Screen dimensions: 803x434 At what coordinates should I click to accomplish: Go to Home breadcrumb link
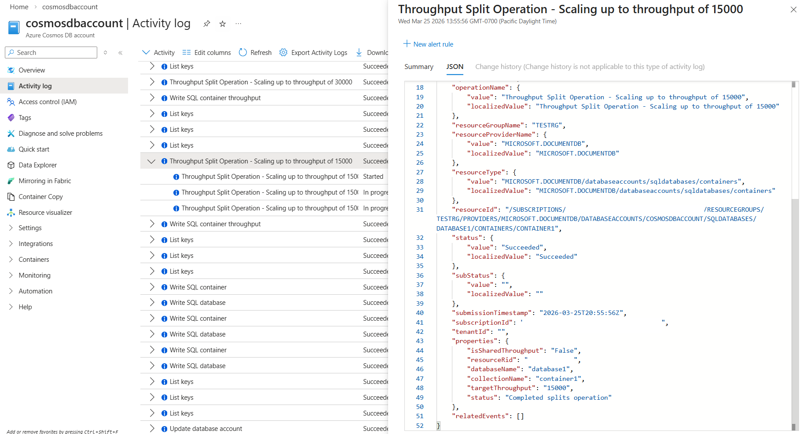click(x=19, y=7)
